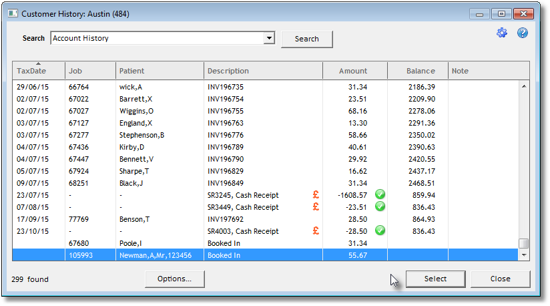
Task: Click the Patient column header
Action: [x=159, y=71]
